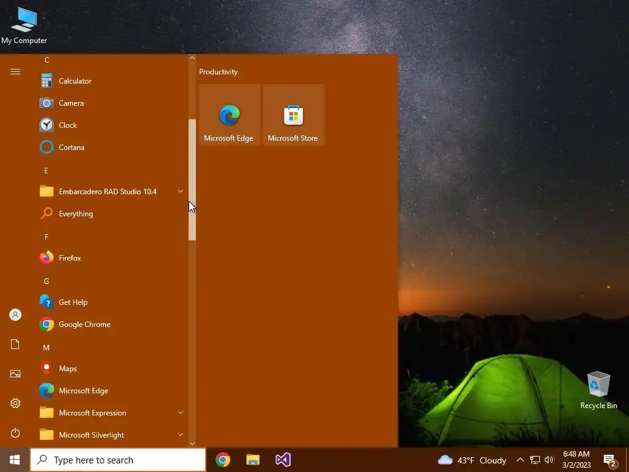Open the notification center icon
Image resolution: width=629 pixels, height=472 pixels.
(610, 461)
